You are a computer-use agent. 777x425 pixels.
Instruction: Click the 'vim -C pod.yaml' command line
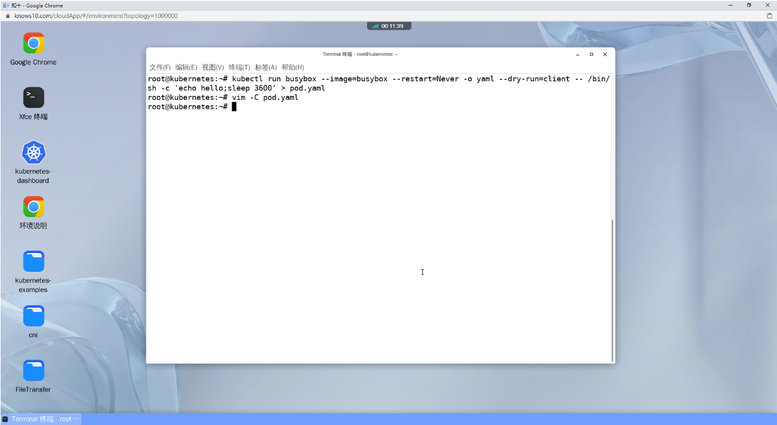pyautogui.click(x=265, y=97)
